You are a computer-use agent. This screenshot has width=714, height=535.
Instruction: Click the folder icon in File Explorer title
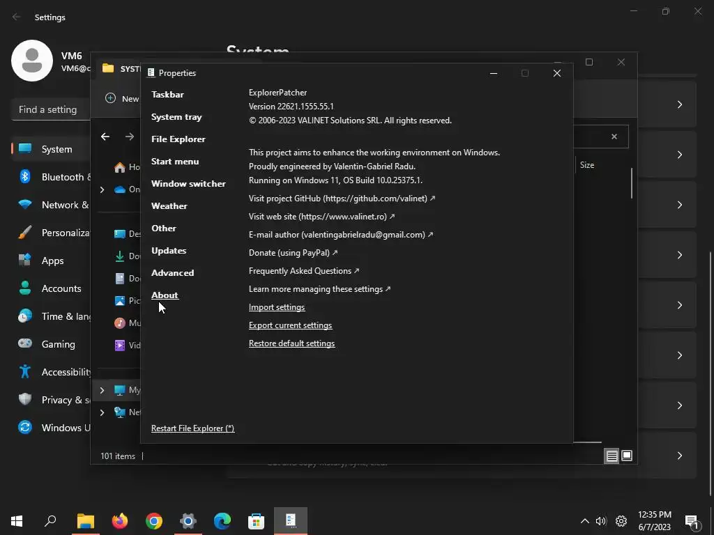click(x=108, y=68)
